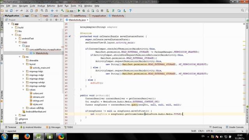Image resolution: width=249 pixels, height=140 pixels.
Task: Open the Gradle side panel tab
Action: (x=247, y=24)
